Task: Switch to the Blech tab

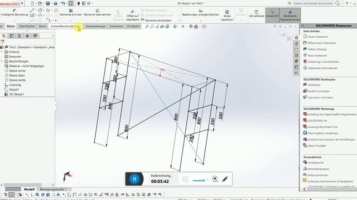Action: (42, 26)
